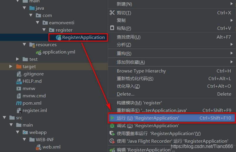
Task: Expand the test folder node
Action: point(18,59)
